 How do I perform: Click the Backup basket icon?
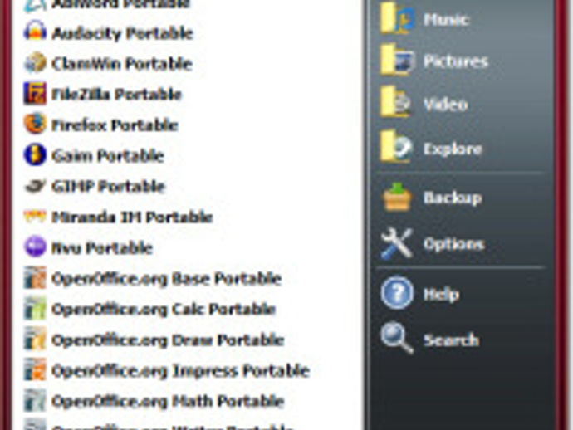point(397,198)
